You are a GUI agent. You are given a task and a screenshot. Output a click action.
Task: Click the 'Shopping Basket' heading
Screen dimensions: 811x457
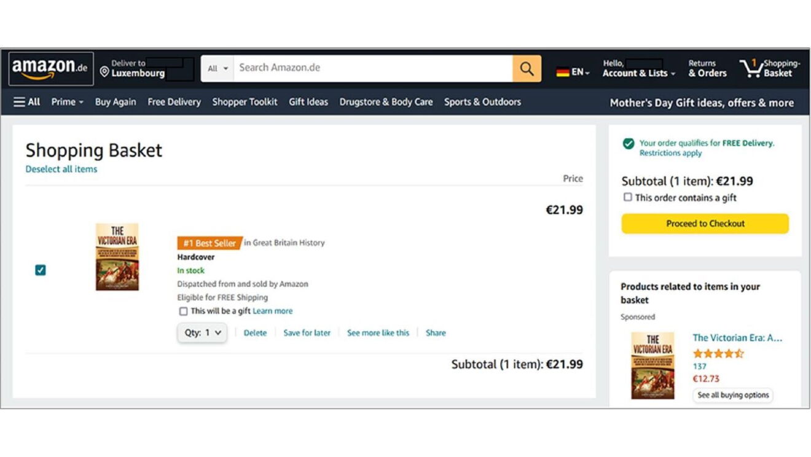(x=94, y=150)
